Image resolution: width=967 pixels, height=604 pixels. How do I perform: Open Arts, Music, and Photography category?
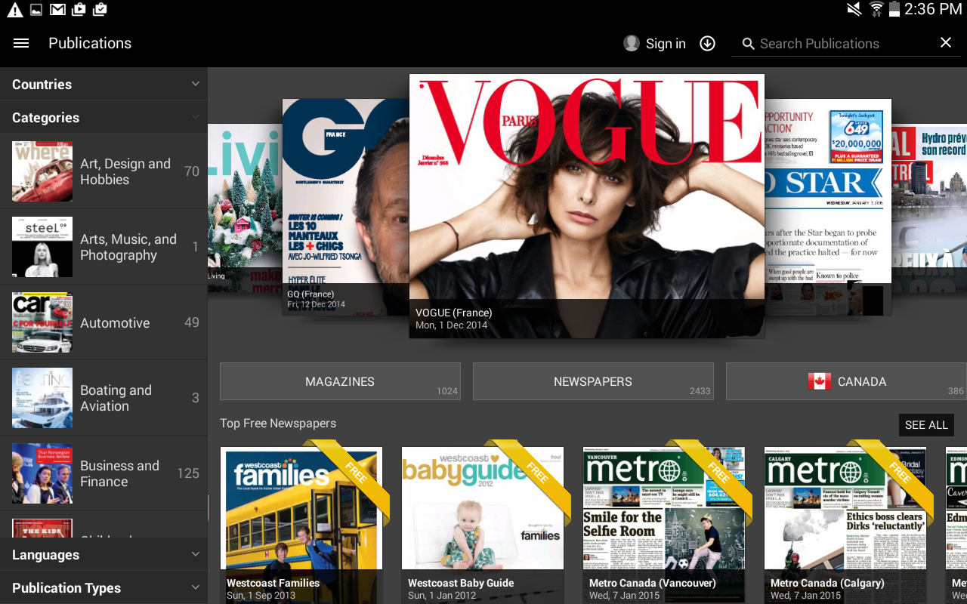click(x=103, y=247)
